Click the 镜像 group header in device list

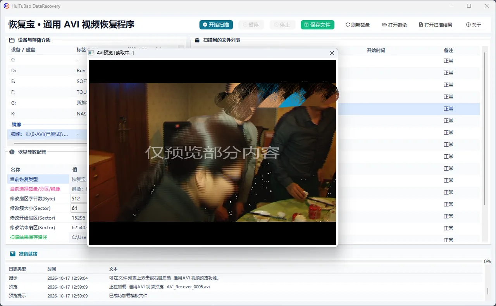(17, 124)
